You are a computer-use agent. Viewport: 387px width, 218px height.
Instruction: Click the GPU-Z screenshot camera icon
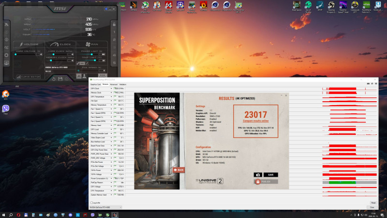(x=368, y=84)
